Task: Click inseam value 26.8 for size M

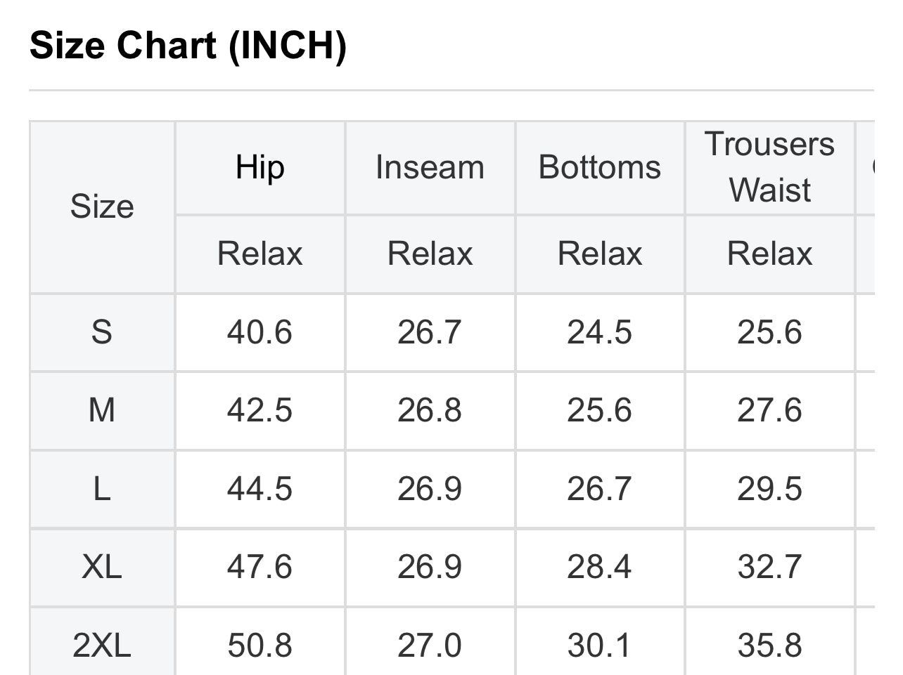Action: click(x=430, y=410)
